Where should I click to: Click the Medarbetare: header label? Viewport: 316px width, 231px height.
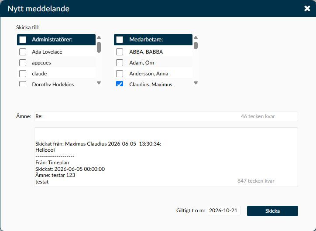(146, 39)
